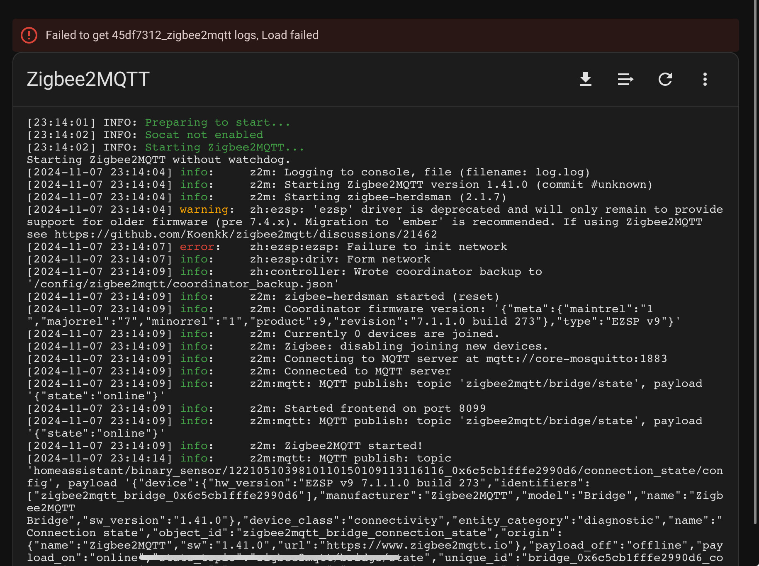This screenshot has height=566, width=759.
Task: Click 'Started frontend on port 8099' line
Action: 256,409
